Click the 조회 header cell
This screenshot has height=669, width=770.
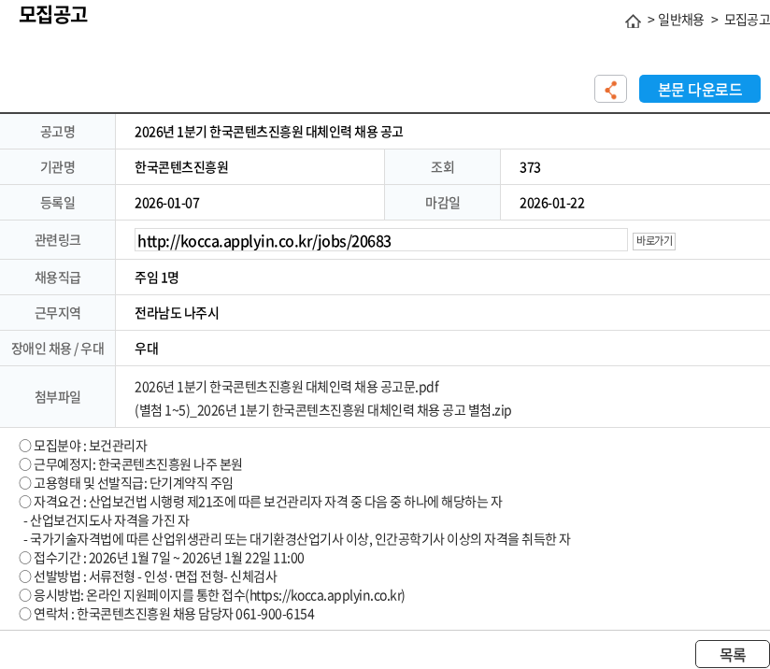pyautogui.click(x=442, y=167)
